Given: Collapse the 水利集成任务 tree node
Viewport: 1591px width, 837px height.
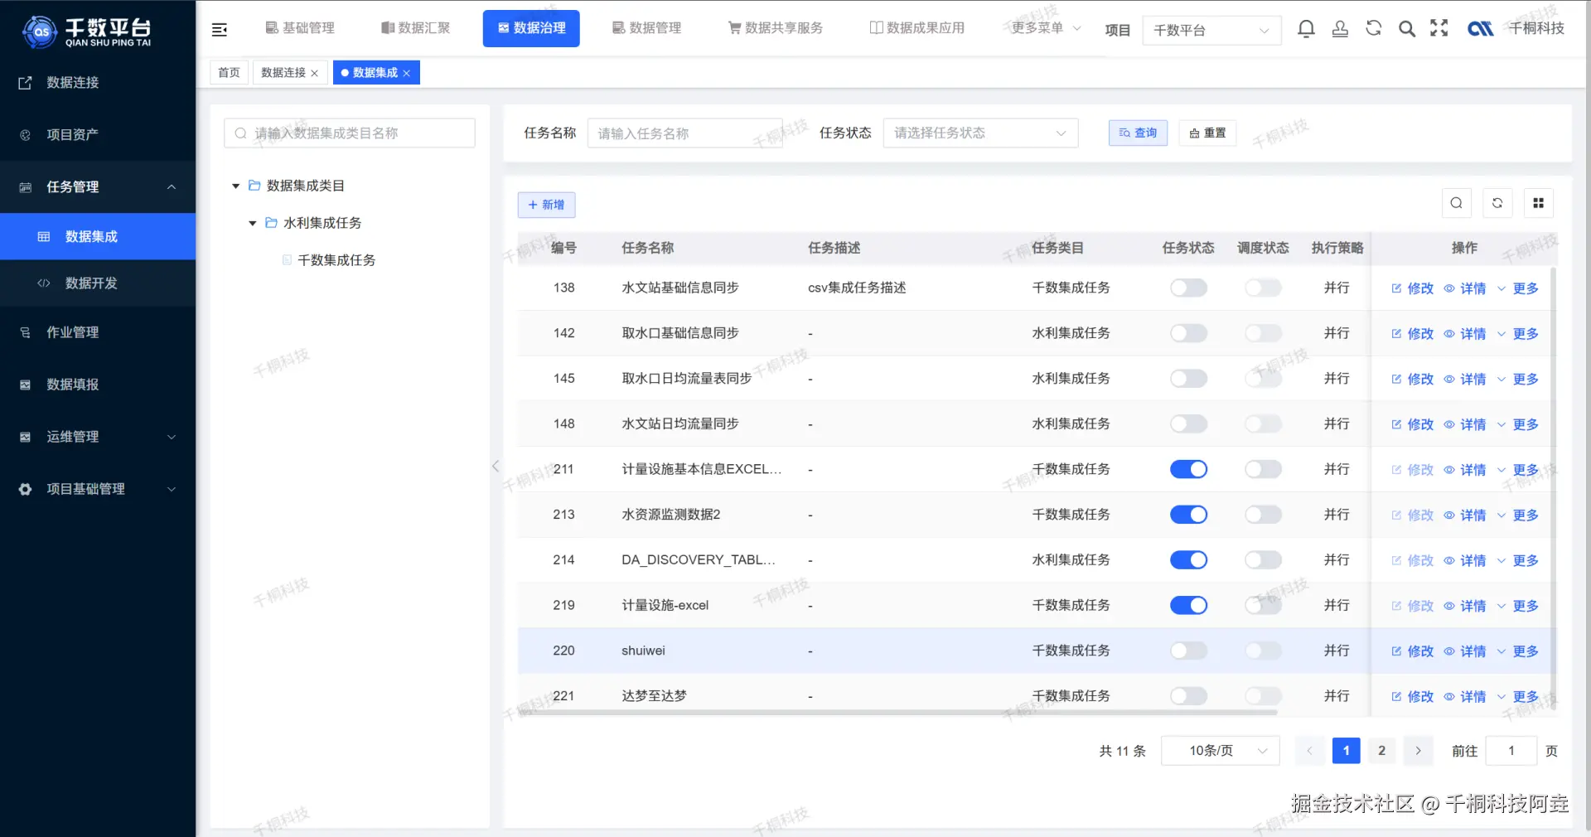Looking at the screenshot, I should pos(253,223).
